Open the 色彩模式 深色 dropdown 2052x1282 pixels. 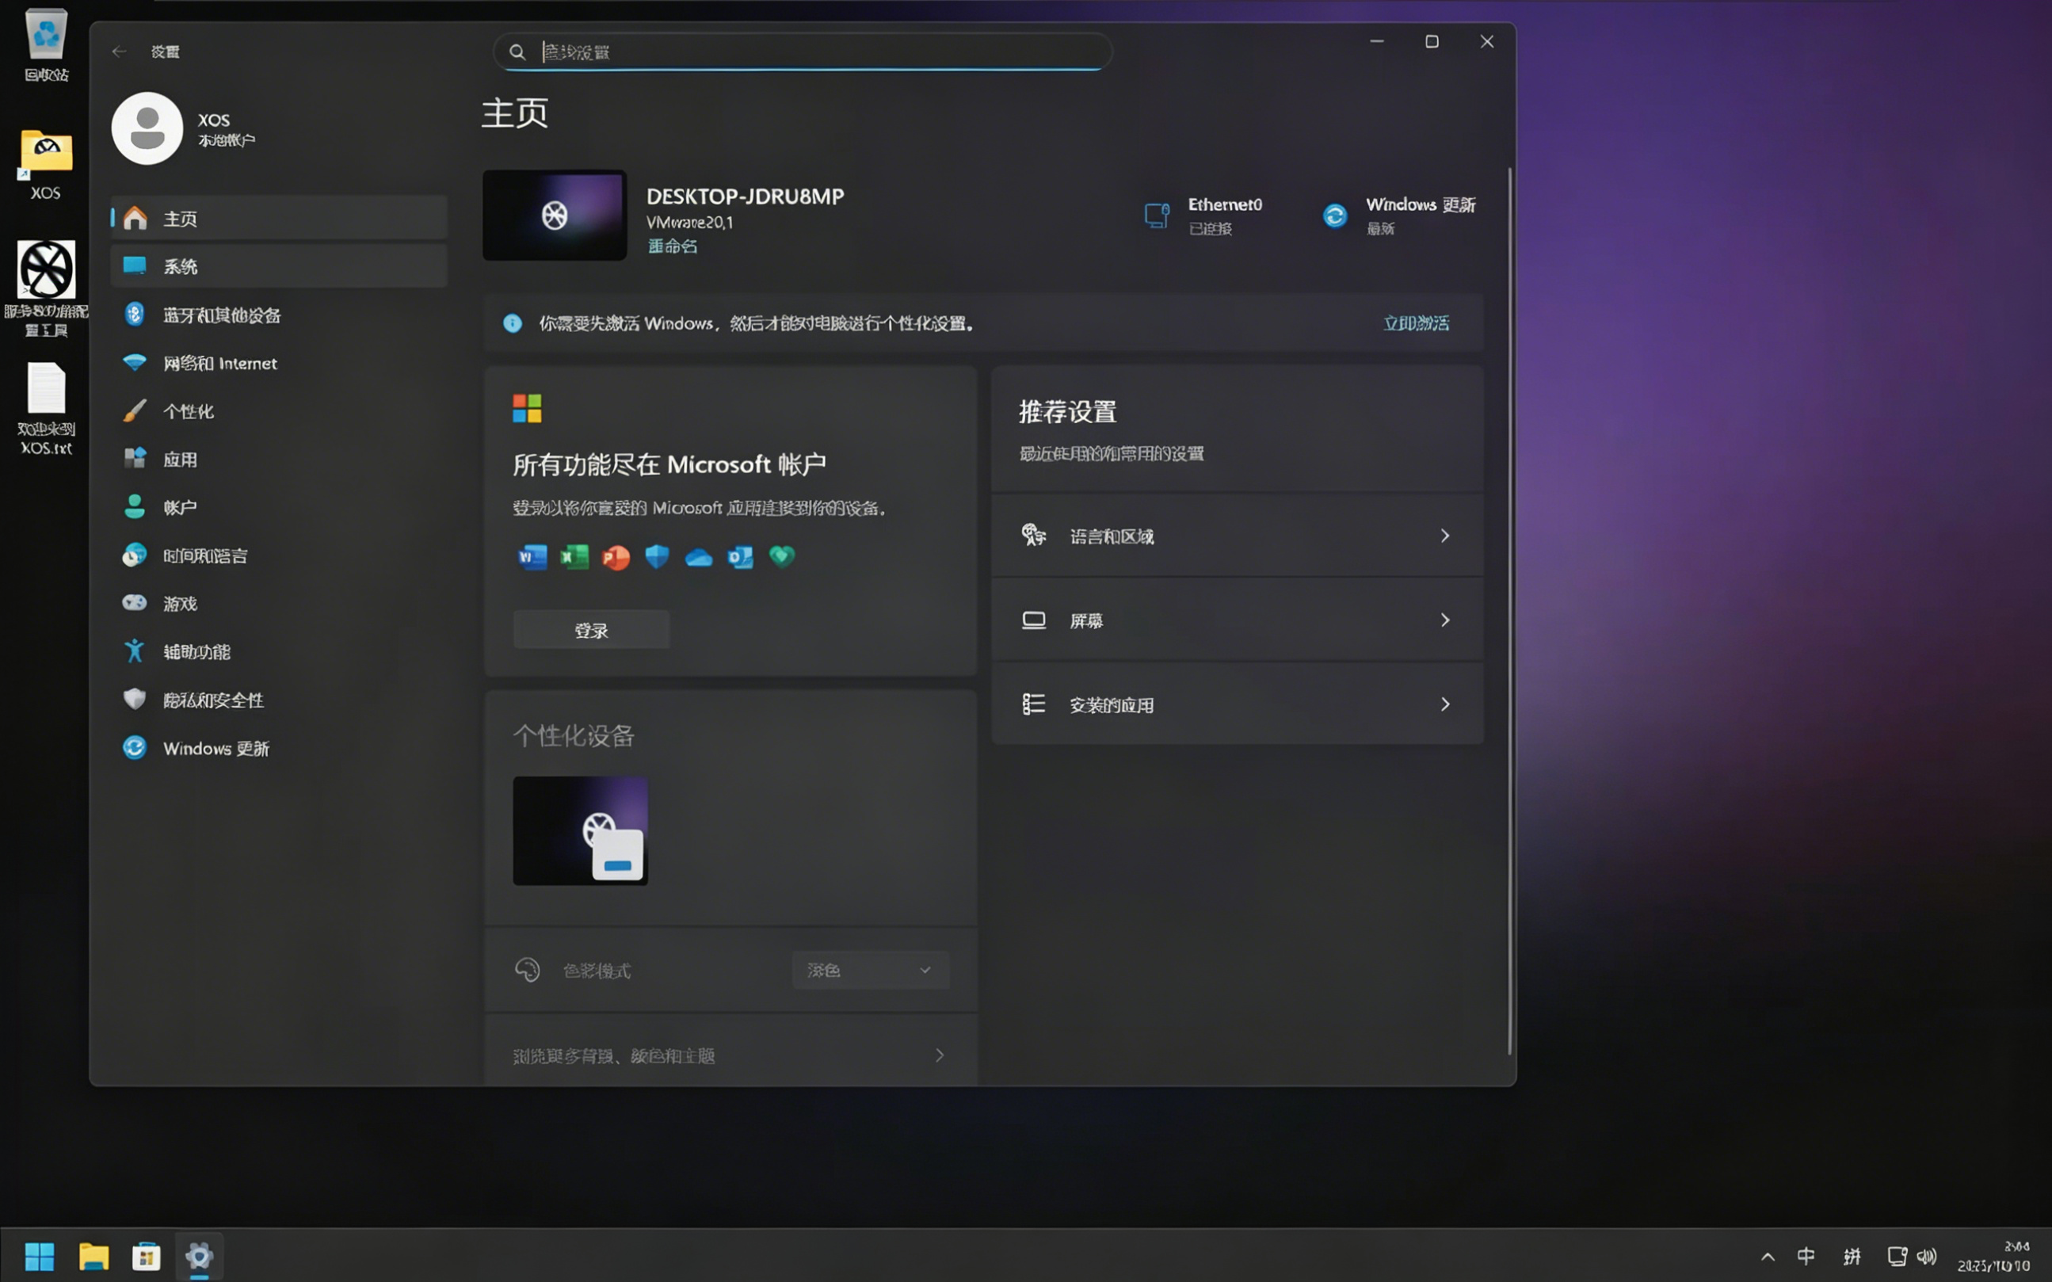pos(871,970)
